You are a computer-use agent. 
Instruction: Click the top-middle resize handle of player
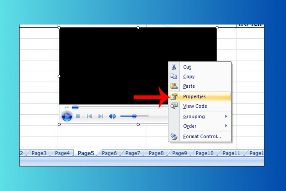[138, 28]
